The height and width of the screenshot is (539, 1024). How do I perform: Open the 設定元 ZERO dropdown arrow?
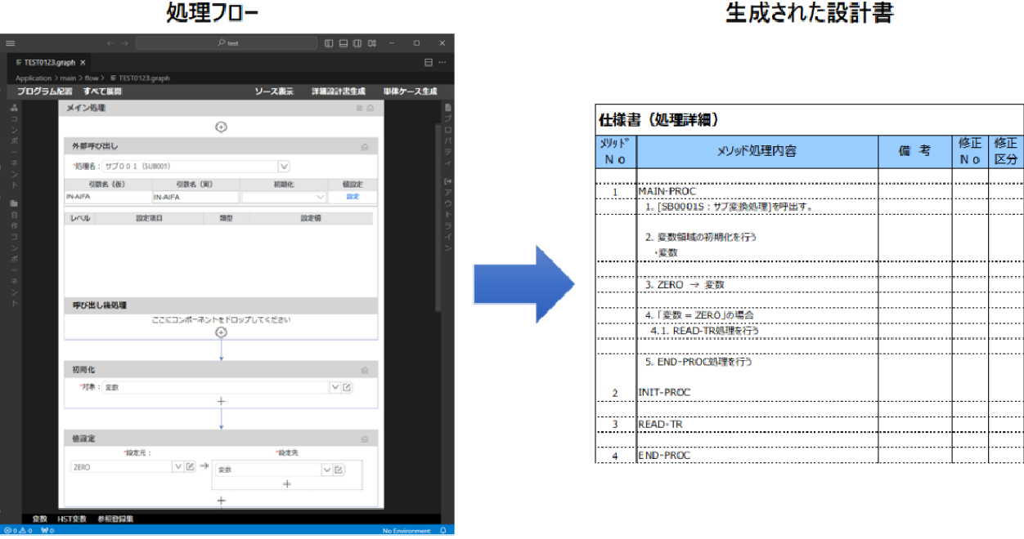[x=177, y=467]
